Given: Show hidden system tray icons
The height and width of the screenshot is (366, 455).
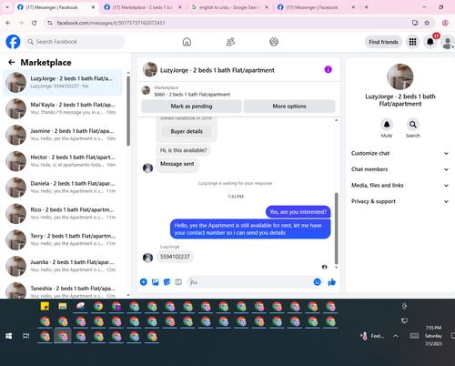Looking at the screenshot, I should (x=396, y=336).
